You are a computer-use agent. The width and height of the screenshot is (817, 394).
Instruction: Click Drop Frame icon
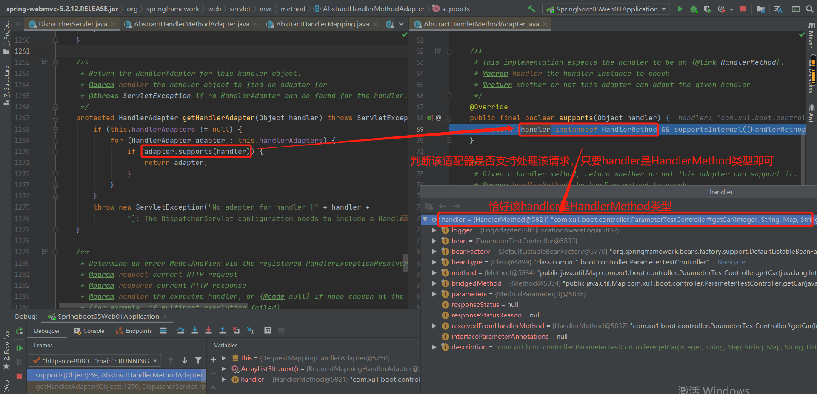(236, 330)
